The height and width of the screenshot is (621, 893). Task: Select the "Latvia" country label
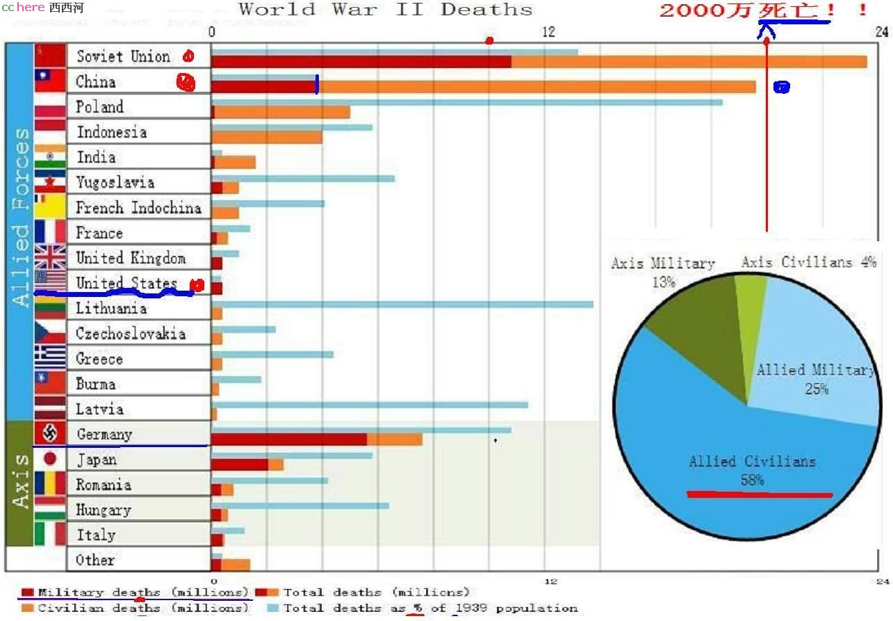point(99,409)
